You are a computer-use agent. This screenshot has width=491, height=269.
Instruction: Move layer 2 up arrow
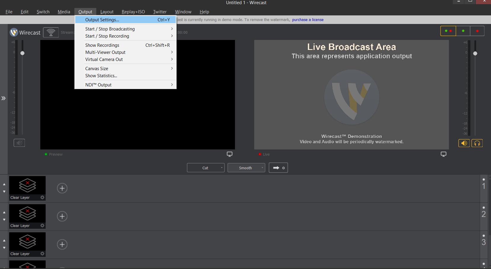click(x=4, y=212)
